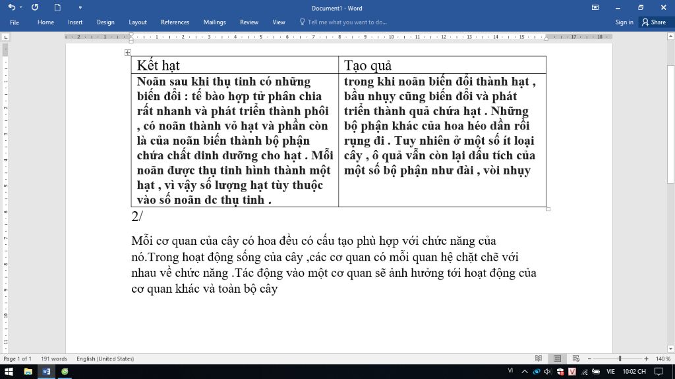Viewport: 675px width, 379px height.
Task: Open File Explorer from the taskbar
Action: point(28,372)
